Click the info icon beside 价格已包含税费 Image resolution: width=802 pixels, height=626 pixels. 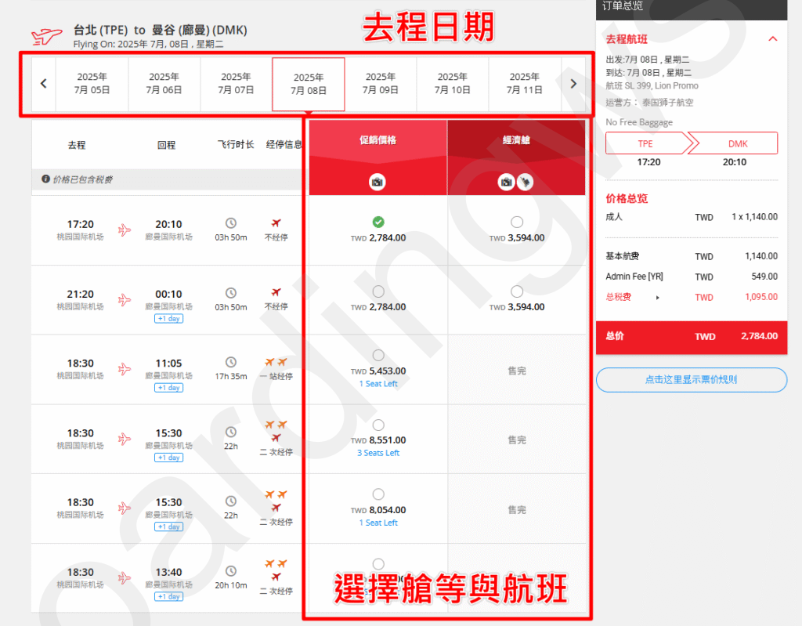(45, 179)
